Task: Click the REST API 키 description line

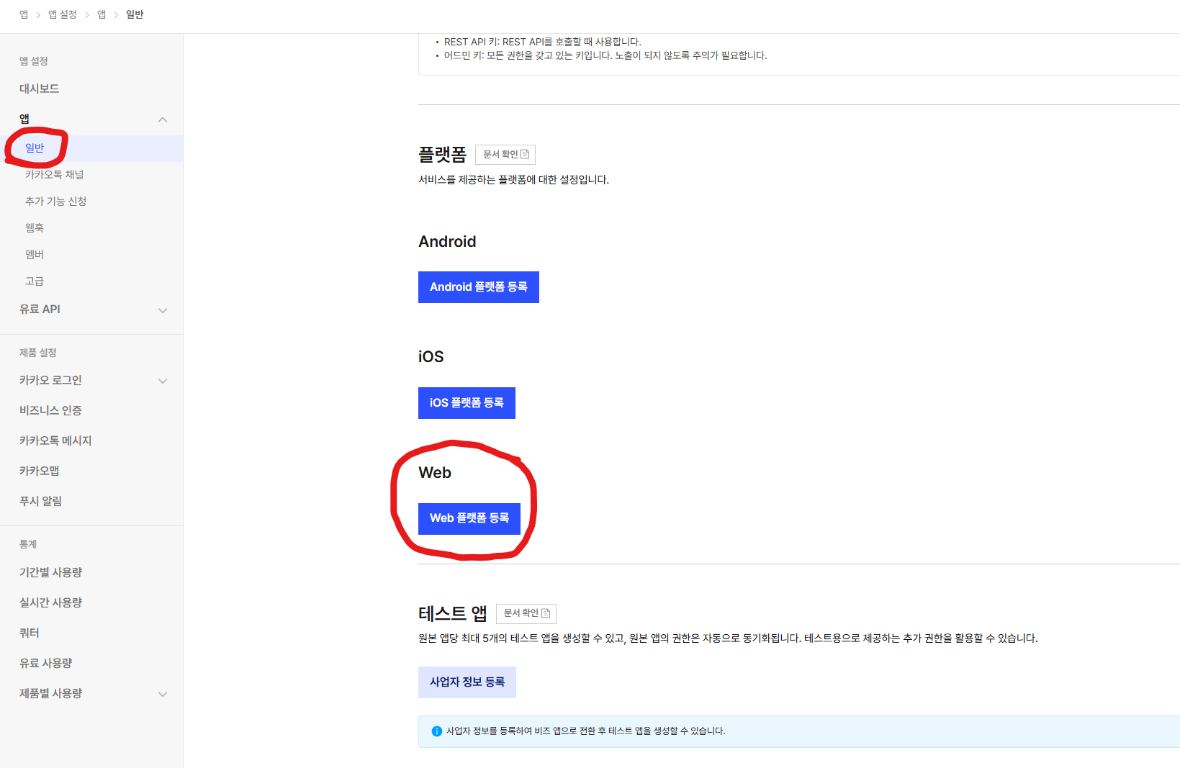Action: tap(543, 42)
